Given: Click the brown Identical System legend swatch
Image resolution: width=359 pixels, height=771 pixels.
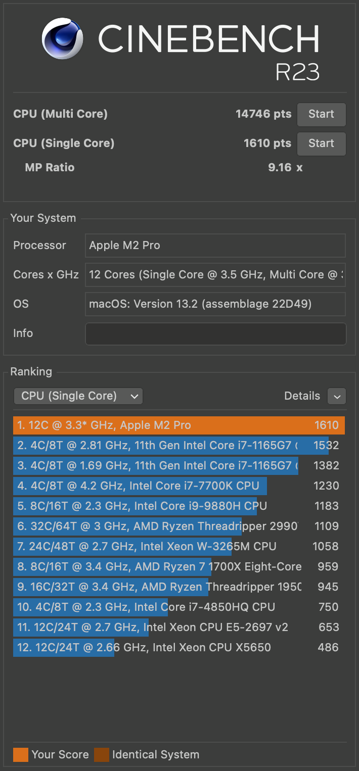Looking at the screenshot, I should coord(101,755).
